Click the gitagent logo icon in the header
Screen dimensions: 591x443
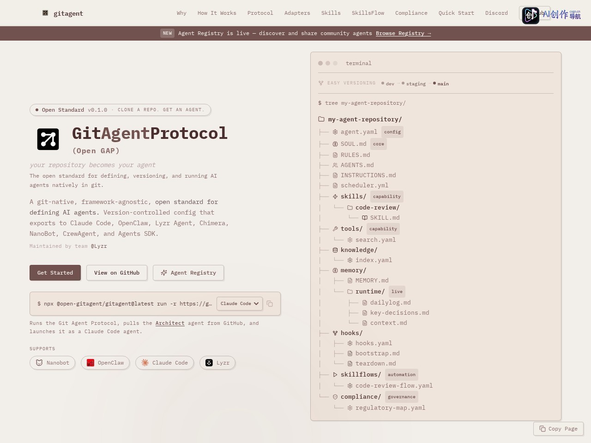click(x=45, y=13)
